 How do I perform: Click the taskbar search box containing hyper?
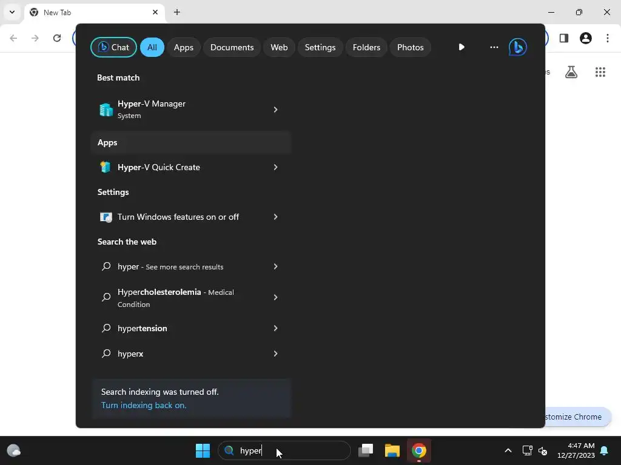284,450
